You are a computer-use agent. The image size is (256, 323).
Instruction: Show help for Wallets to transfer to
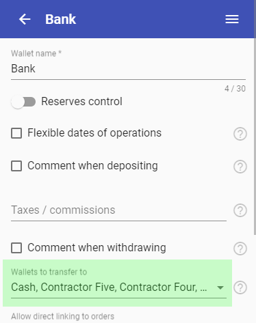240,287
